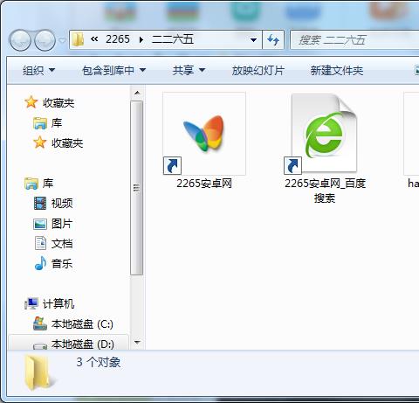Open the 音乐 library
419x403 pixels.
click(x=62, y=263)
